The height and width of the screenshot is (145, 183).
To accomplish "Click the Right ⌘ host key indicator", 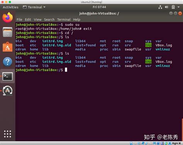I will point(176,143).
